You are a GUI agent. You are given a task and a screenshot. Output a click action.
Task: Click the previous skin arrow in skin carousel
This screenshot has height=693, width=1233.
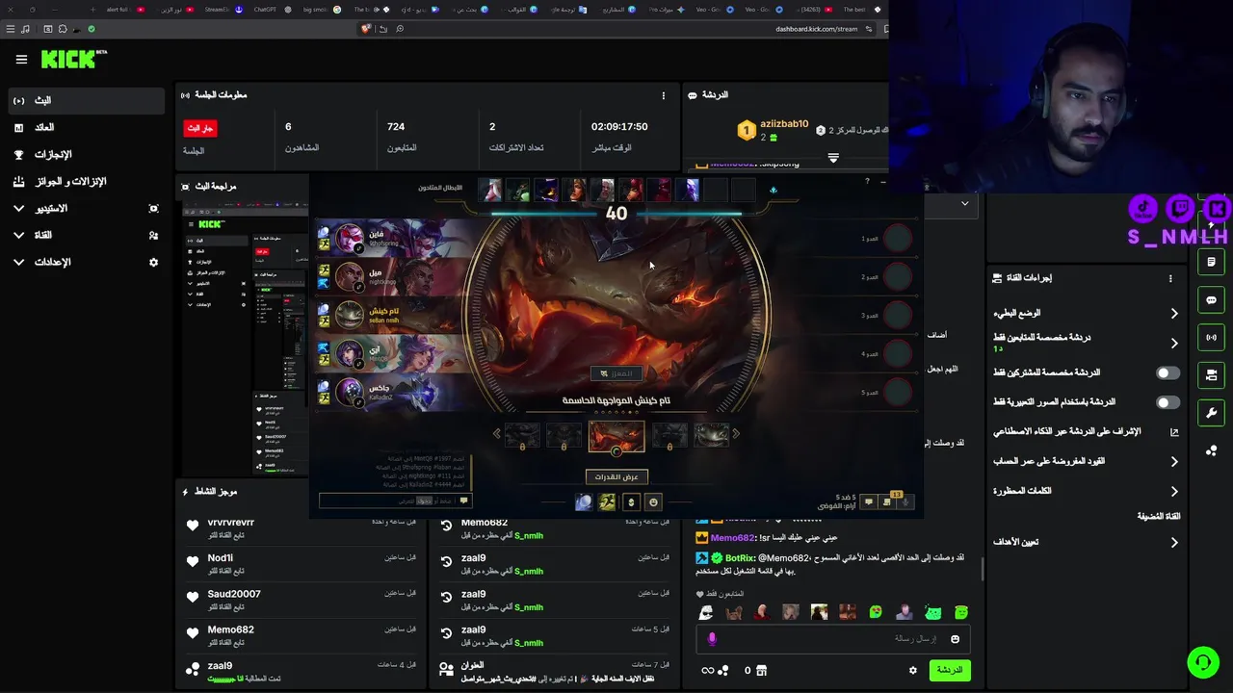coord(497,434)
